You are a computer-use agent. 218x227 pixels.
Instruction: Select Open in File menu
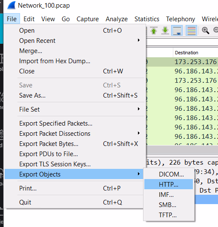(75, 31)
